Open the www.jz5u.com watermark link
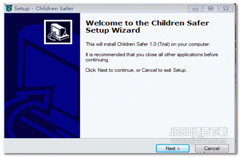 (x=198, y=140)
